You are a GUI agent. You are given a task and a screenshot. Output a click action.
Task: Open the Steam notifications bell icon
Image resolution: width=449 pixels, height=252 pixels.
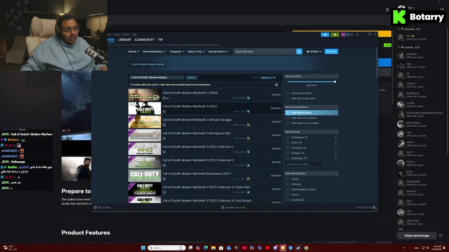pyautogui.click(x=335, y=35)
